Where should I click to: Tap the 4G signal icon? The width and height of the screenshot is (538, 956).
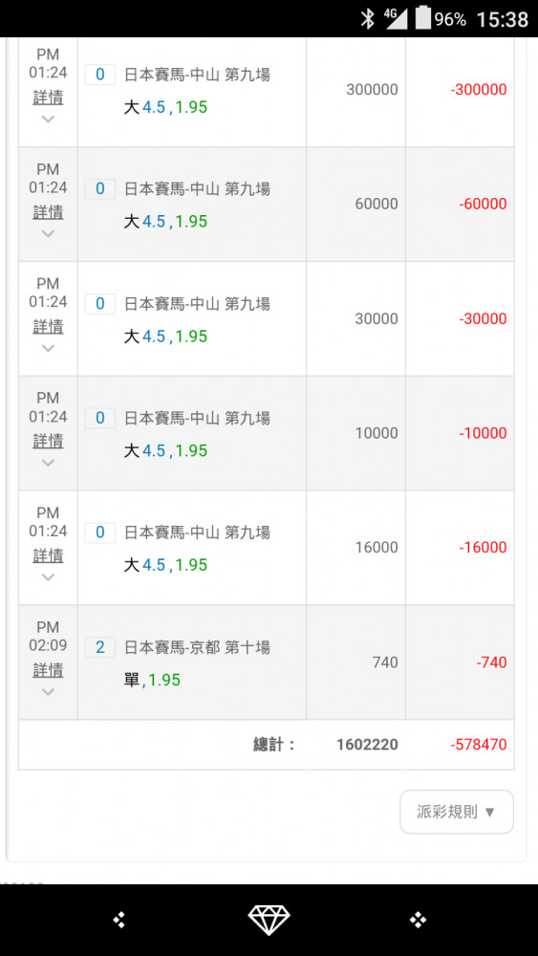[396, 18]
